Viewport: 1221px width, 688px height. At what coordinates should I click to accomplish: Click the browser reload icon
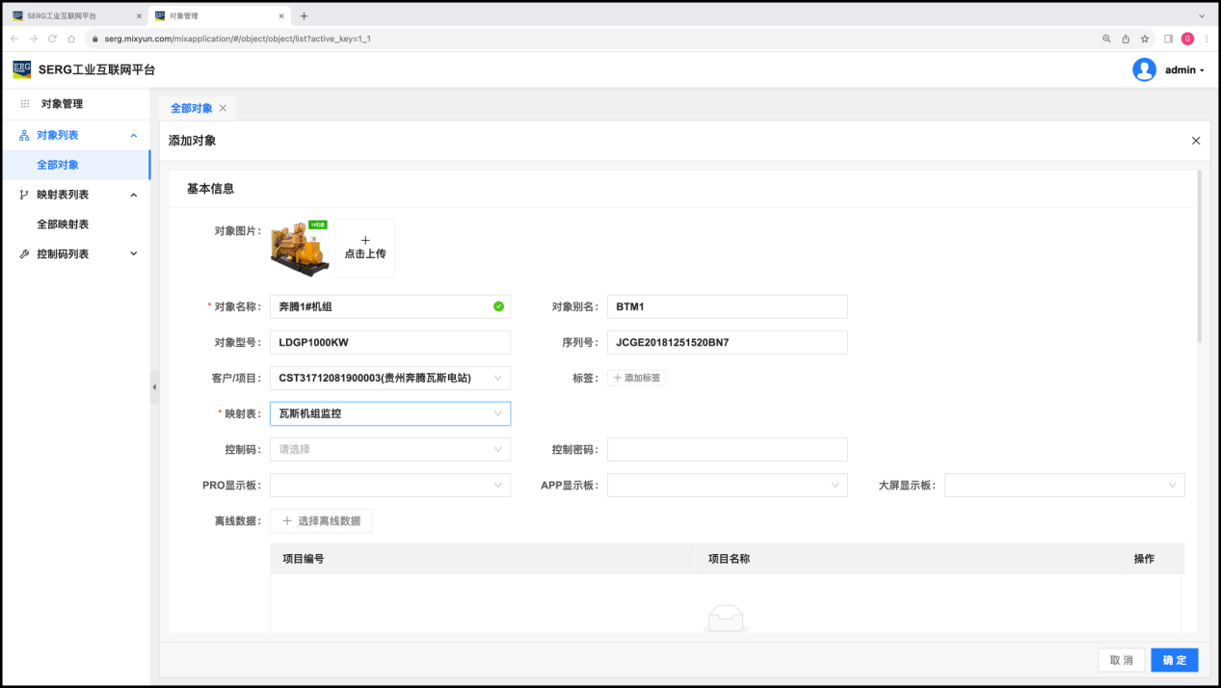tap(52, 39)
